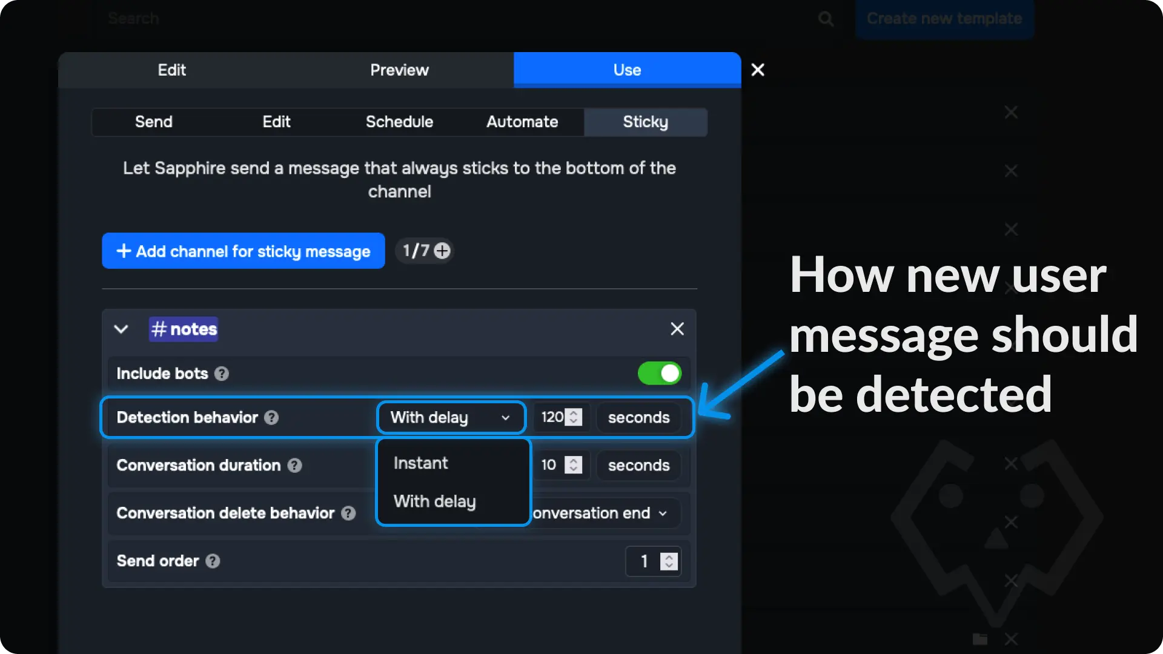Image resolution: width=1163 pixels, height=654 pixels.
Task: Open the Preview tab
Action: pos(399,70)
